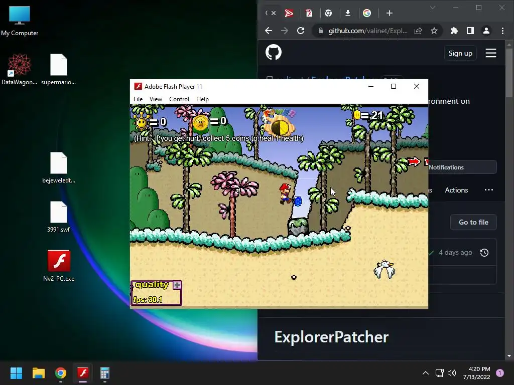Show hidden tray icons chevron
The image size is (514, 385).
(426, 373)
